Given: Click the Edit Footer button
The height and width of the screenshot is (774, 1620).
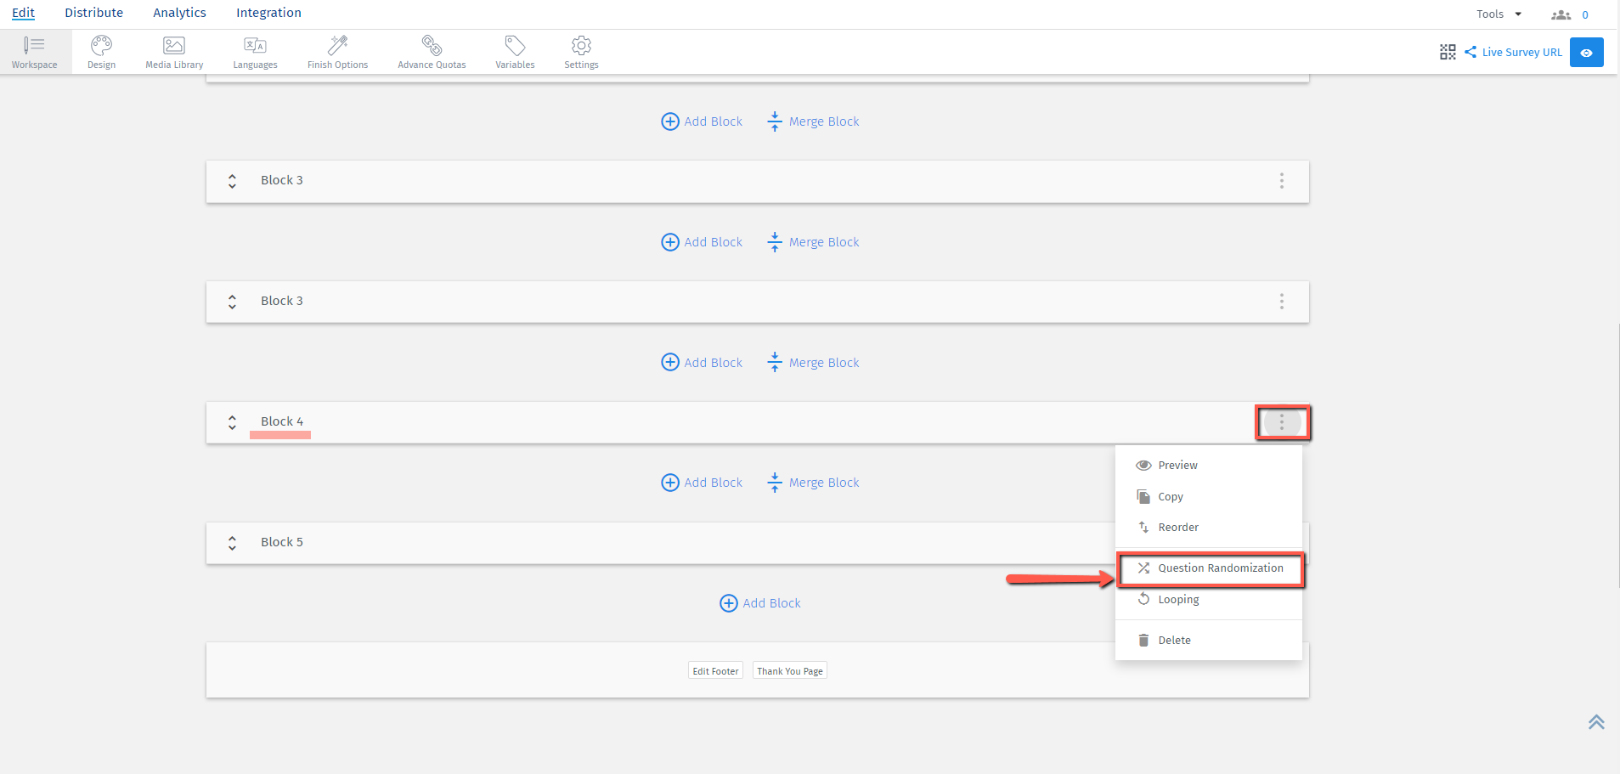Looking at the screenshot, I should [715, 671].
